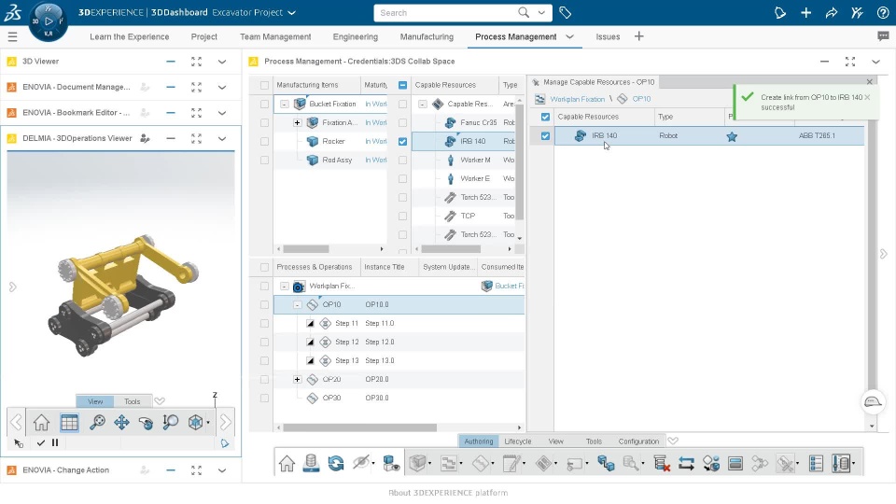Uncheck IRB 140 in Manage Capable Resources panel
Image resolution: width=896 pixels, height=504 pixels.
click(x=545, y=136)
